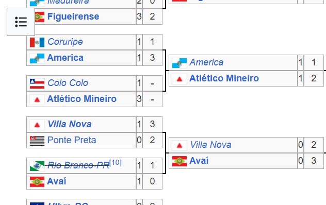Open the Figueirense team link
326x205 pixels.
pyautogui.click(x=73, y=16)
